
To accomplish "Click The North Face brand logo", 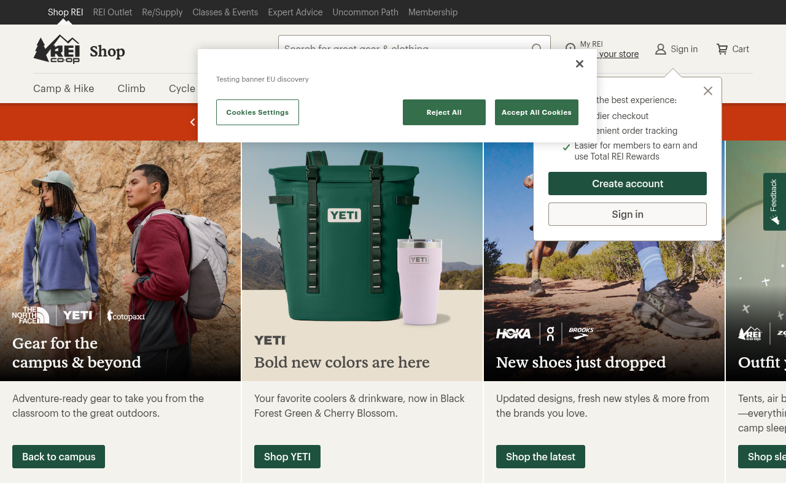I will 31,315.
